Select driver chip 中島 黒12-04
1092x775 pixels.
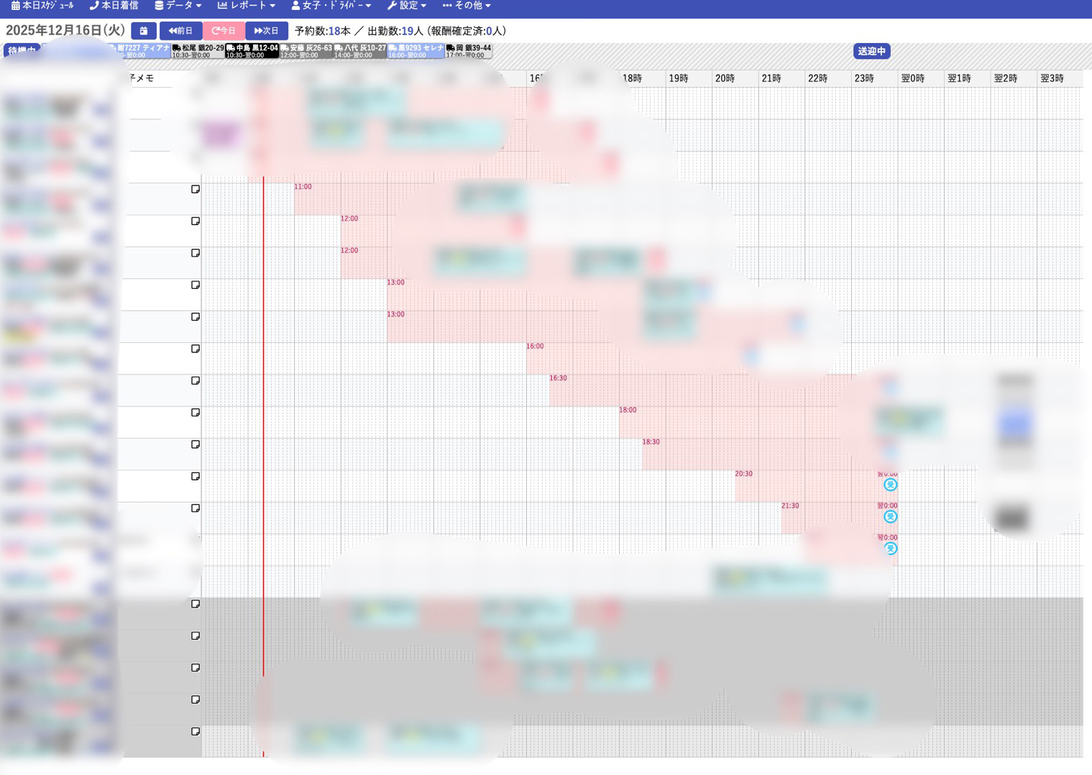click(x=252, y=51)
